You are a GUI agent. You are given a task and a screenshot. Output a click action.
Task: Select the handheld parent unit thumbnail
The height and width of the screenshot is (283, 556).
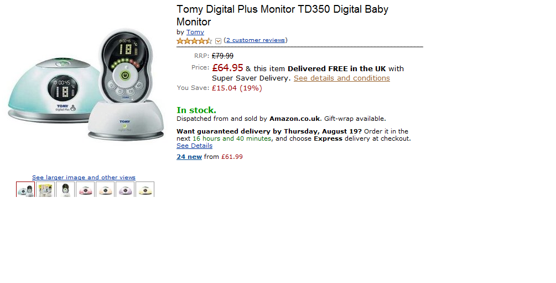[x=65, y=190]
